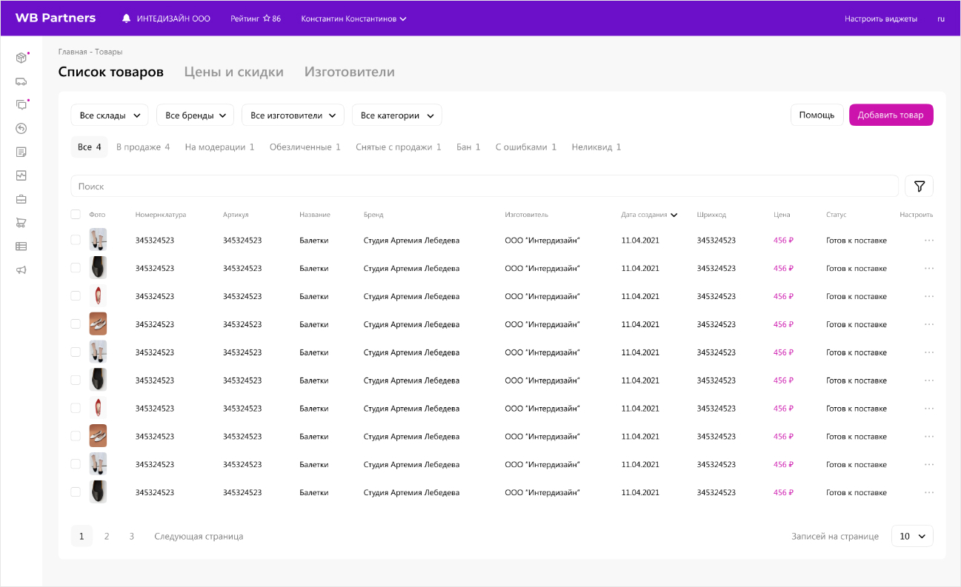Select the last product row checkbox
This screenshot has height=587, width=961.
[76, 492]
